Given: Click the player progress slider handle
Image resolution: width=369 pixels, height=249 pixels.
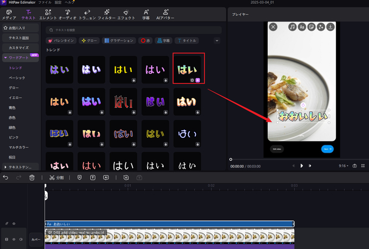Looking at the screenshot, I should point(231,159).
